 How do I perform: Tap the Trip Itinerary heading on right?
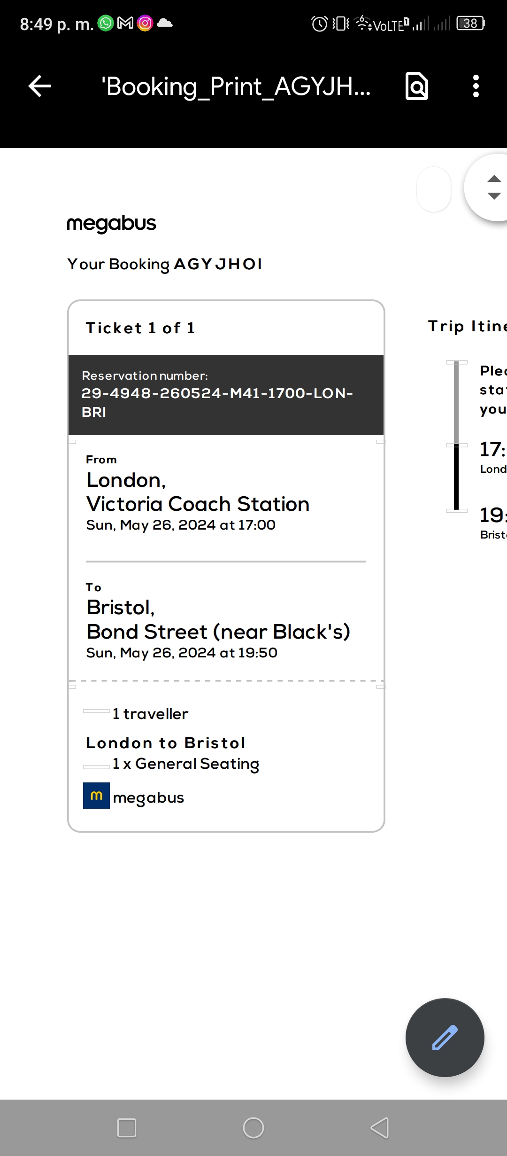click(468, 326)
